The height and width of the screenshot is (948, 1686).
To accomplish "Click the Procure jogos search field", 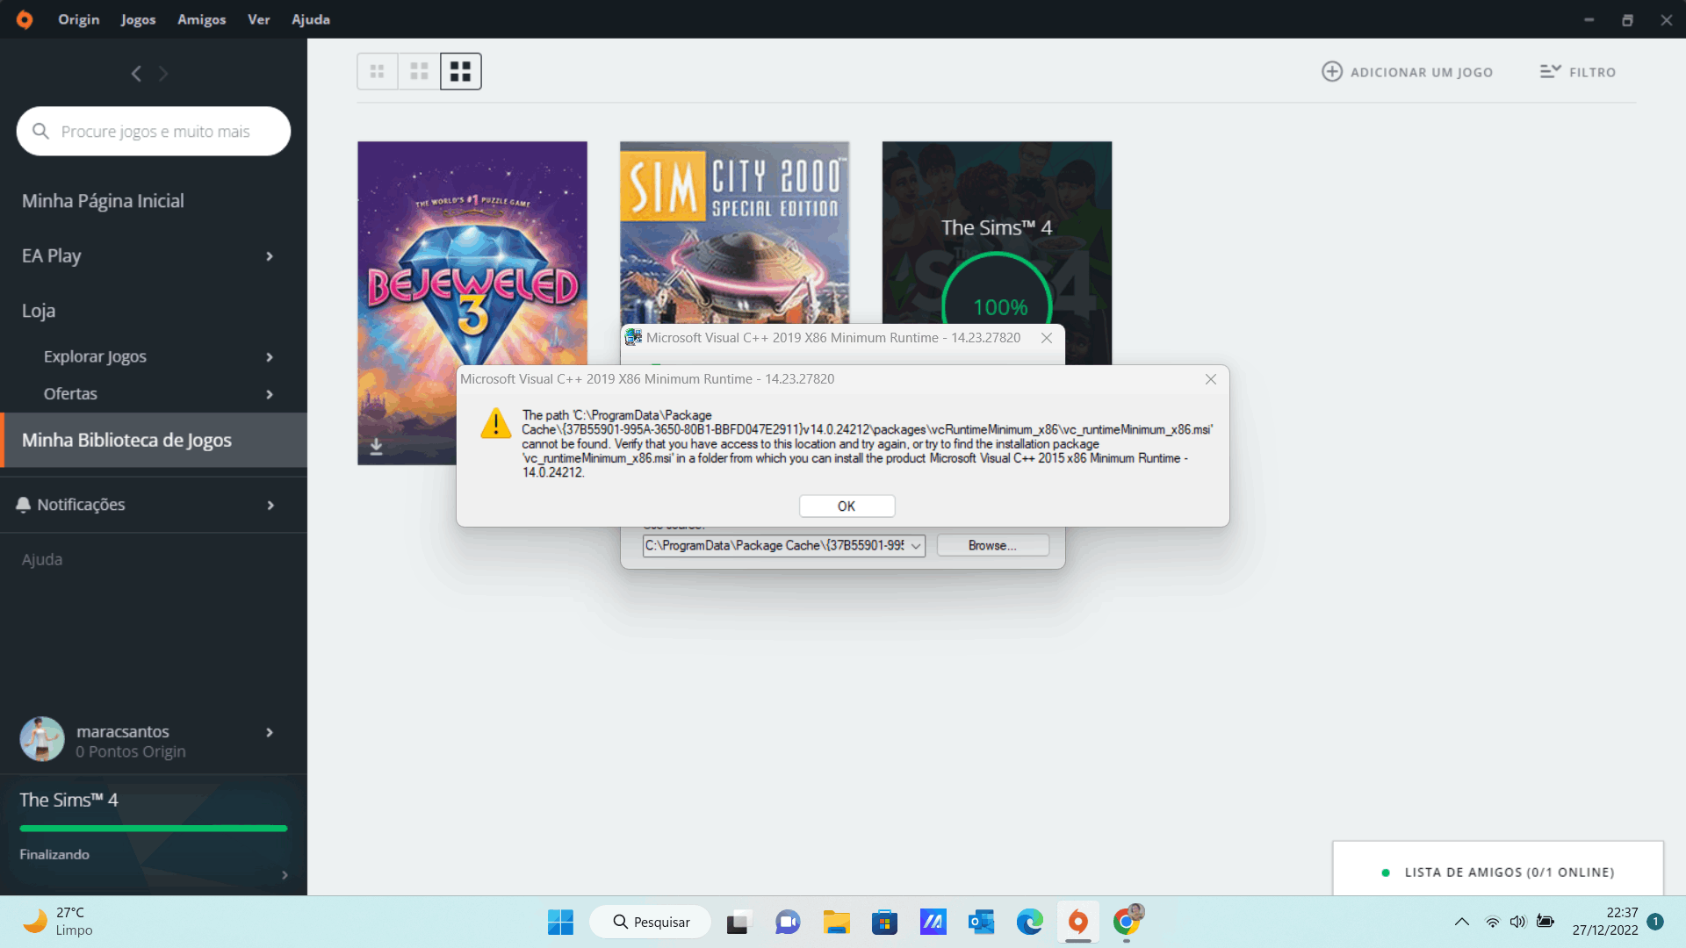I will 155,132.
